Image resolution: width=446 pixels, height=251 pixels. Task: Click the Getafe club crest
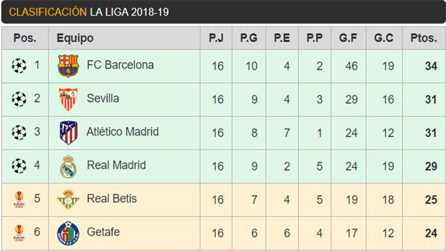point(68,233)
